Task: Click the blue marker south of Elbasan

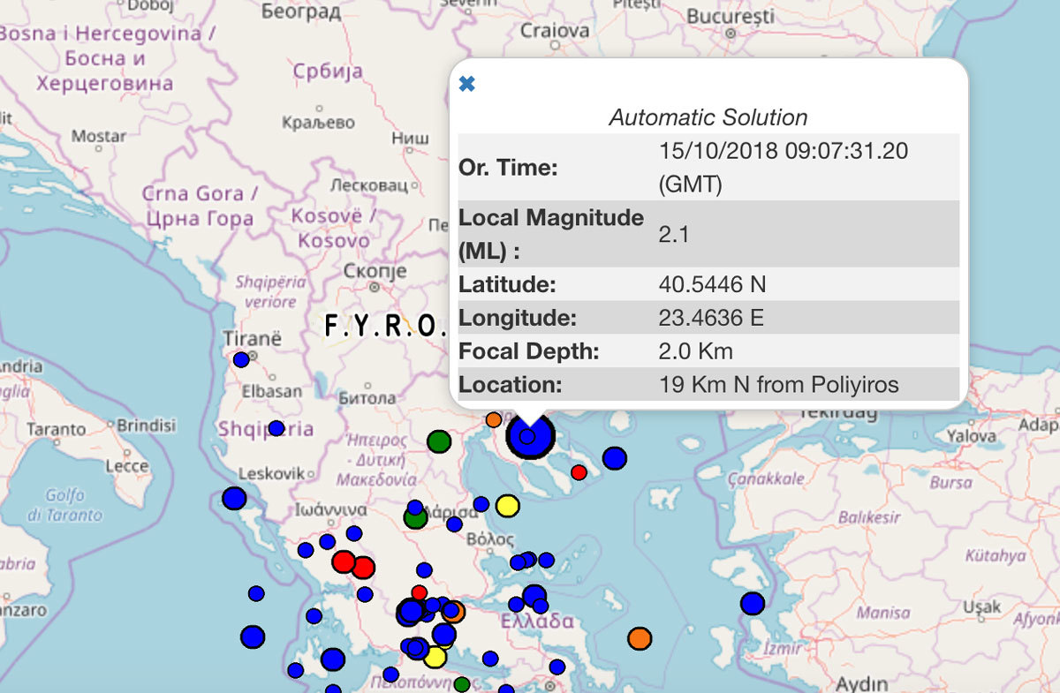Action: [276, 428]
